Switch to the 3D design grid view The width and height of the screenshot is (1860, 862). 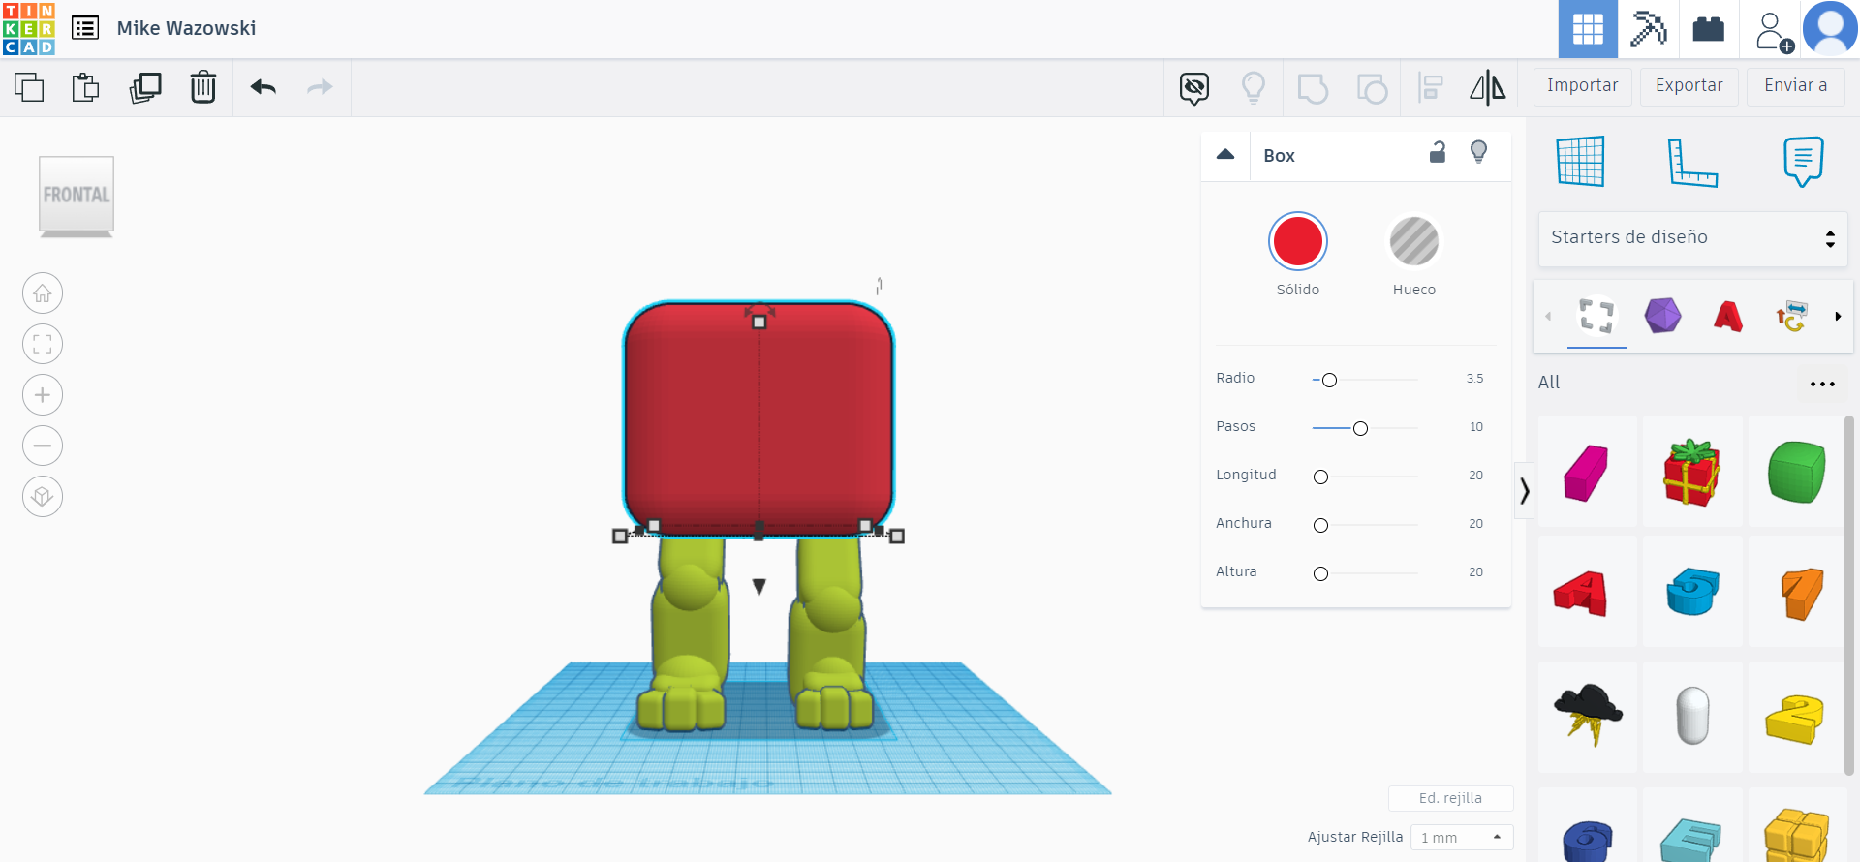1588,29
